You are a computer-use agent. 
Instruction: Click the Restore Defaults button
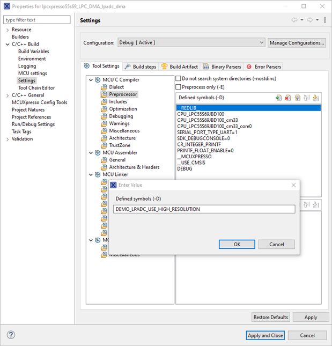pos(271,317)
